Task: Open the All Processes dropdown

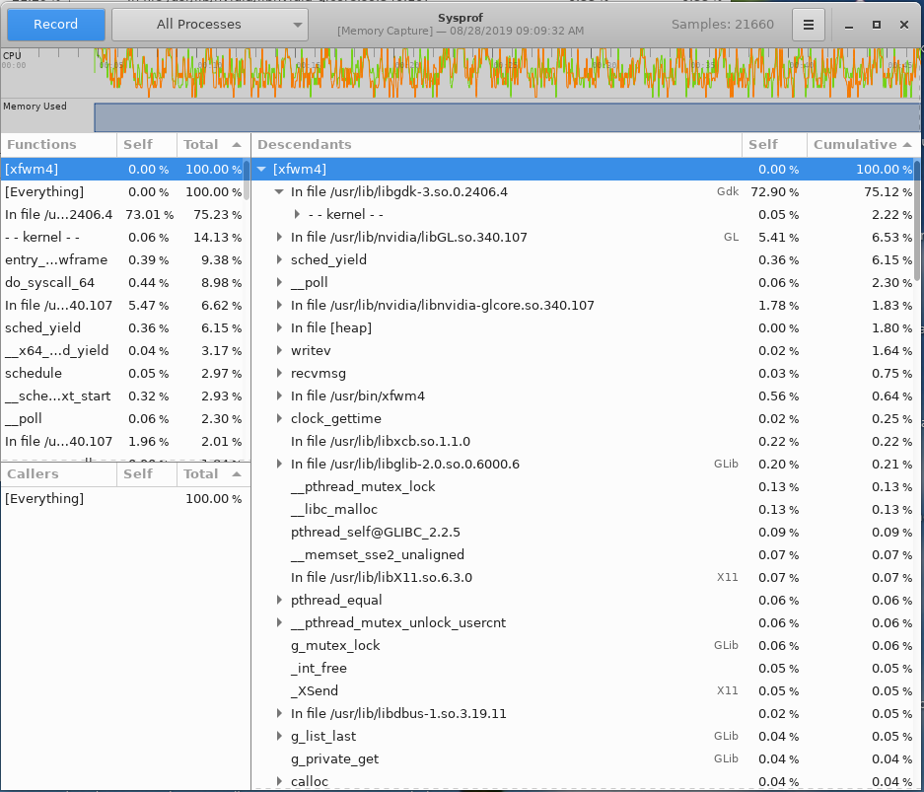Action: pyautogui.click(x=210, y=25)
